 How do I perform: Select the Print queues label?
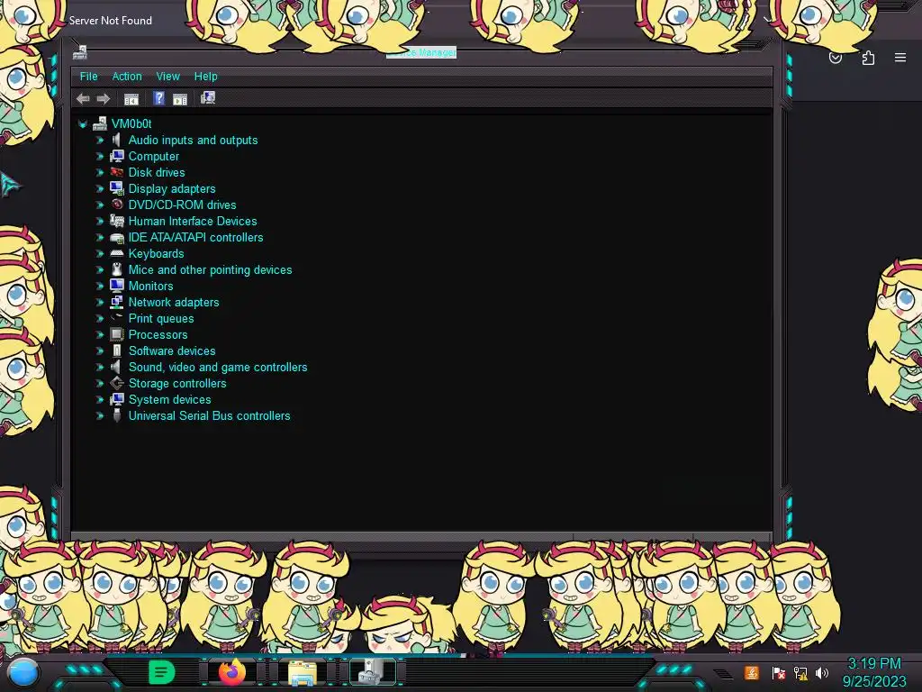pyautogui.click(x=161, y=318)
